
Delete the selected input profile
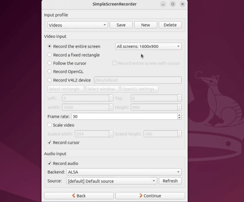[x=170, y=25]
